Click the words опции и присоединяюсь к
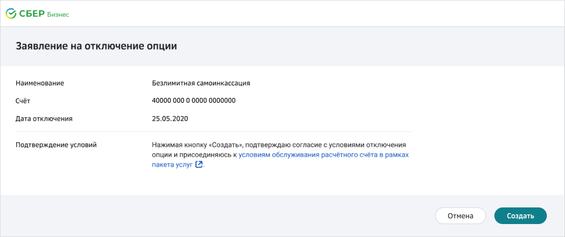The width and height of the screenshot is (565, 237). tap(194, 155)
